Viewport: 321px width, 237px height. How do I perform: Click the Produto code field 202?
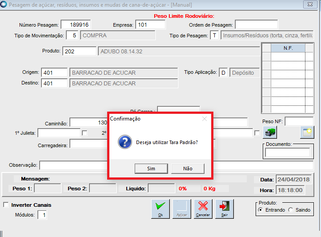pos(79,51)
